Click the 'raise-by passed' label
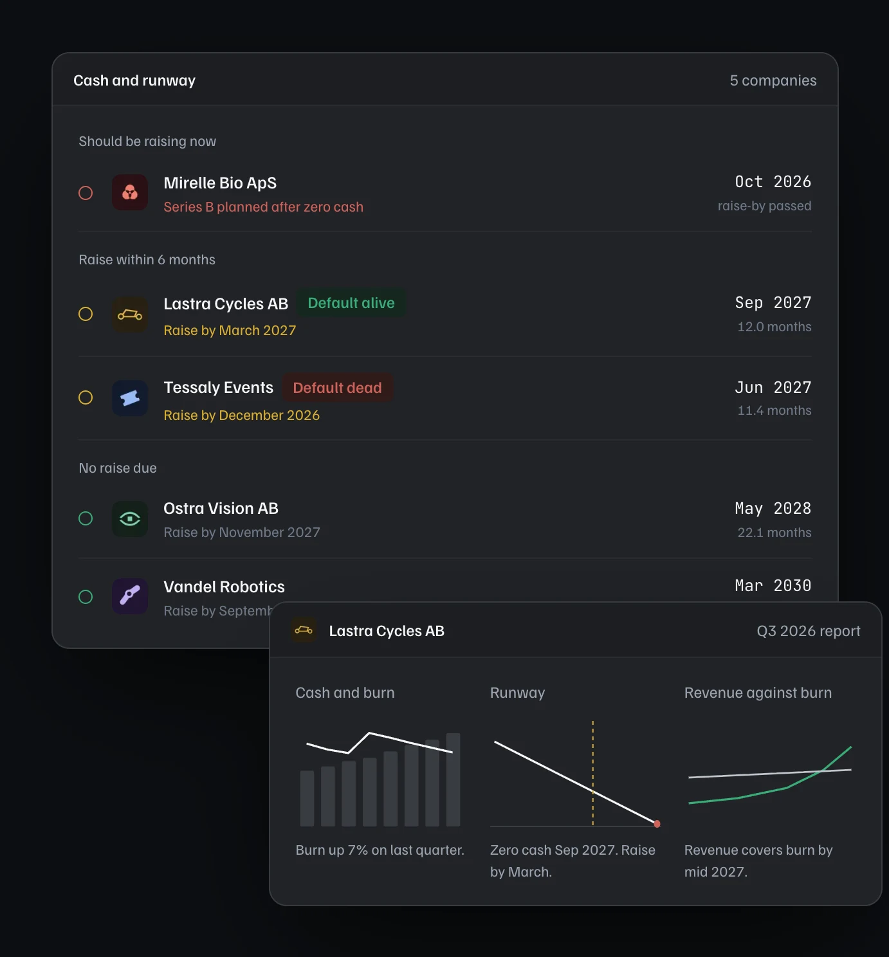Screen dimensions: 889x957 click(765, 206)
